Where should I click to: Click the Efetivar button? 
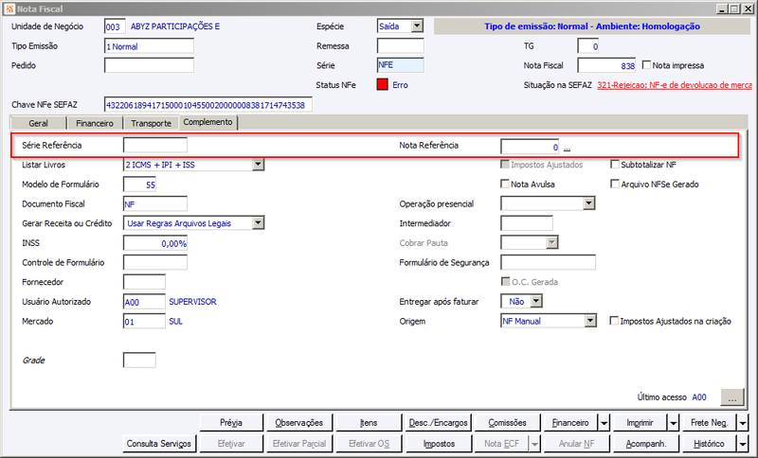(x=231, y=444)
